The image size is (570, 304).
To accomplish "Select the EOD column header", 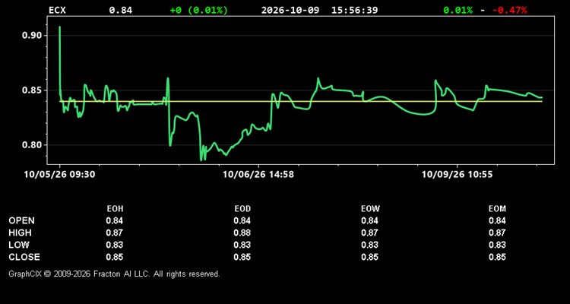I will (x=242, y=209).
